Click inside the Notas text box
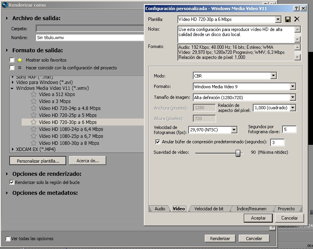This screenshot has height=249, width=313. 236,34
